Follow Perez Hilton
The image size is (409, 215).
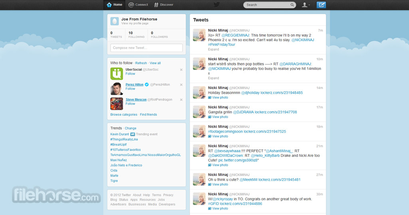coord(130,89)
